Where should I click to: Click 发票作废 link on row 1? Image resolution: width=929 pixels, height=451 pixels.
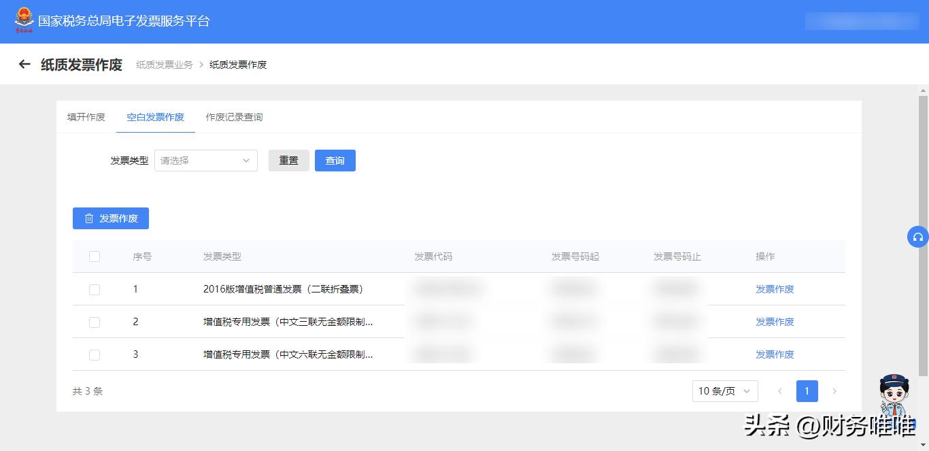click(x=775, y=289)
